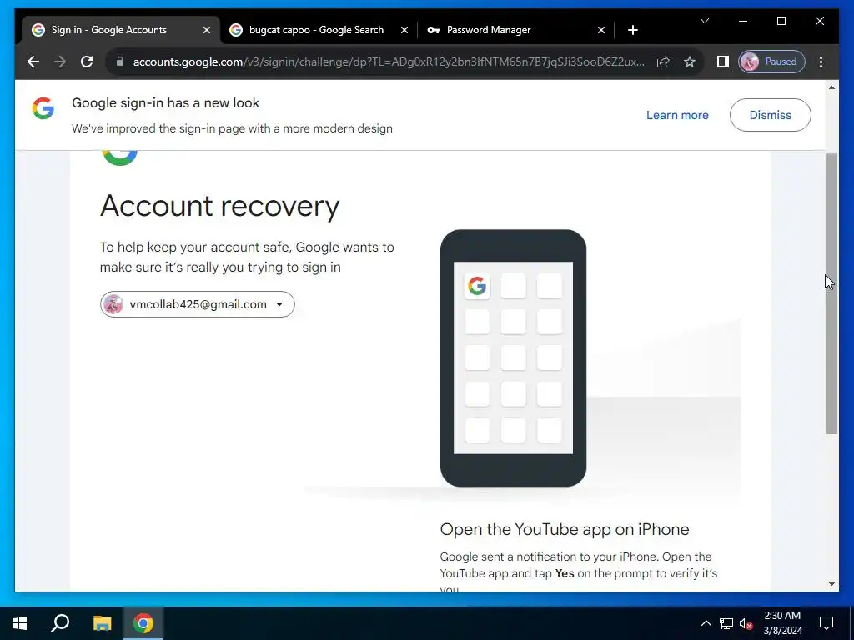Viewport: 854px width, 640px height.
Task: Click the address bar URL
Action: point(389,62)
